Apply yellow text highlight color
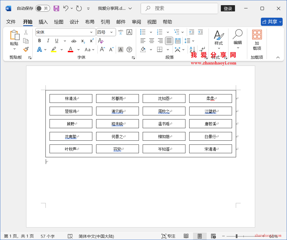This screenshot has width=287, height=240. click(54, 50)
